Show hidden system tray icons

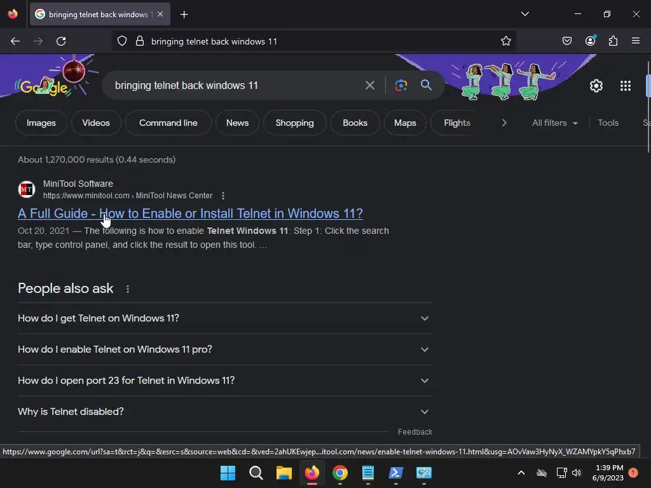point(521,473)
